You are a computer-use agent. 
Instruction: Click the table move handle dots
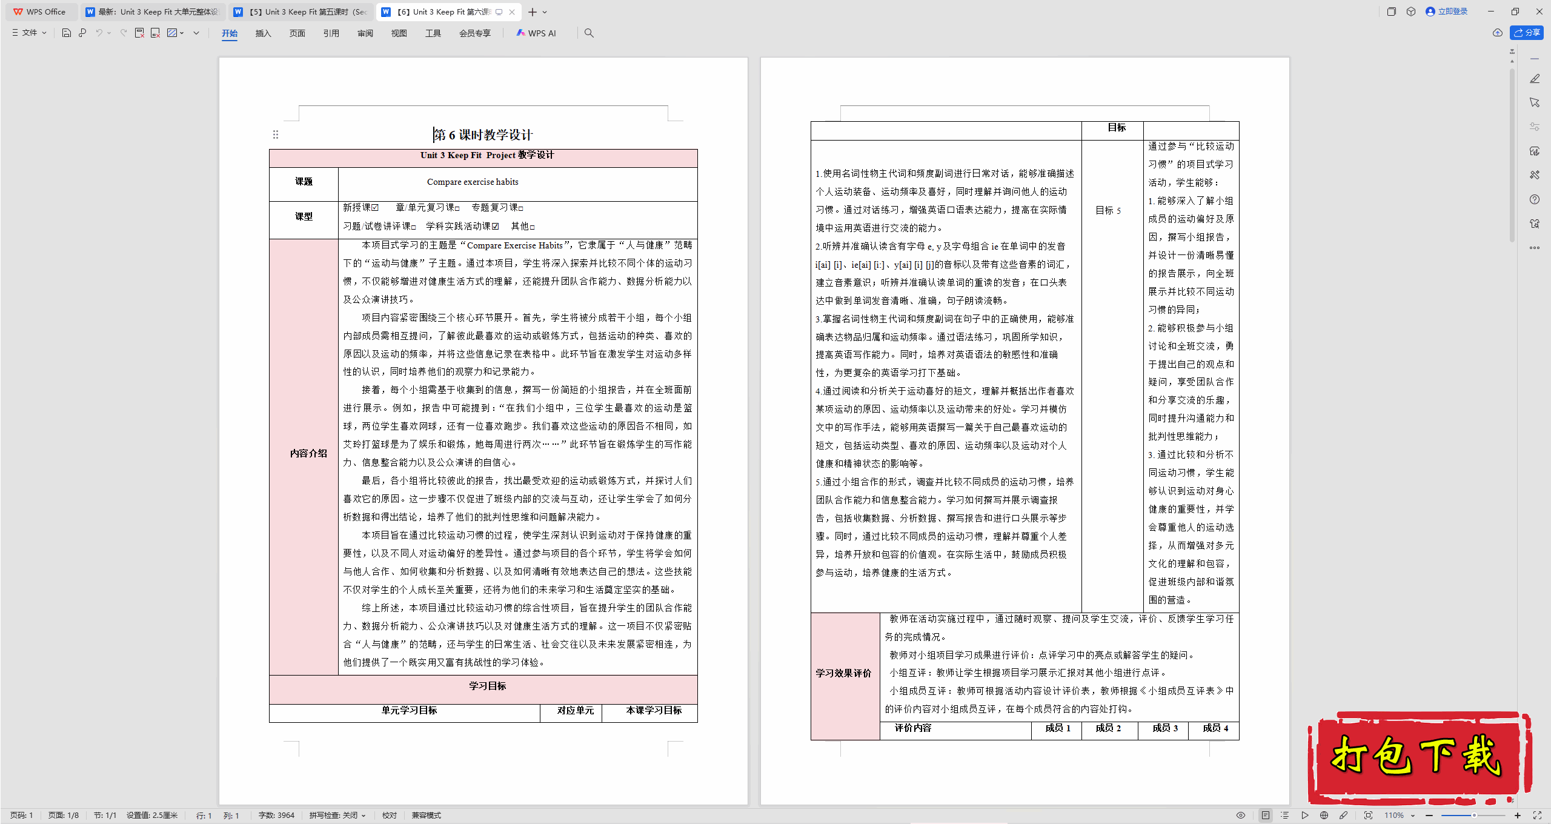(276, 135)
